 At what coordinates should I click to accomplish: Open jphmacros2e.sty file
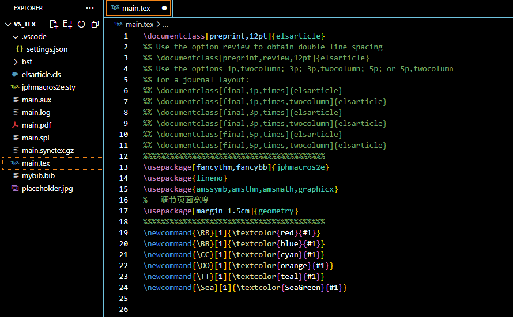pos(48,87)
